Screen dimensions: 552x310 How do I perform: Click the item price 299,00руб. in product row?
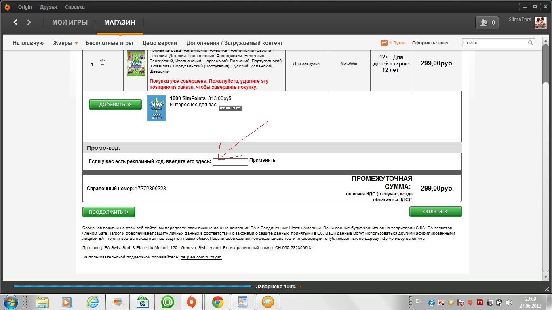(x=437, y=63)
